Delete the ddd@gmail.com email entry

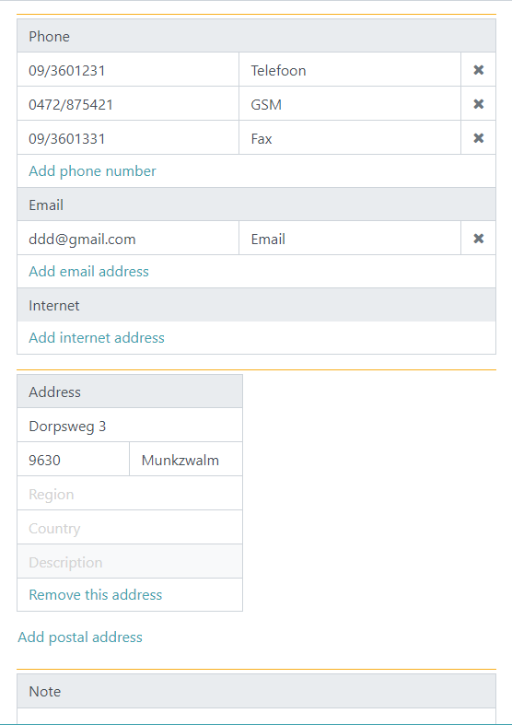point(478,239)
